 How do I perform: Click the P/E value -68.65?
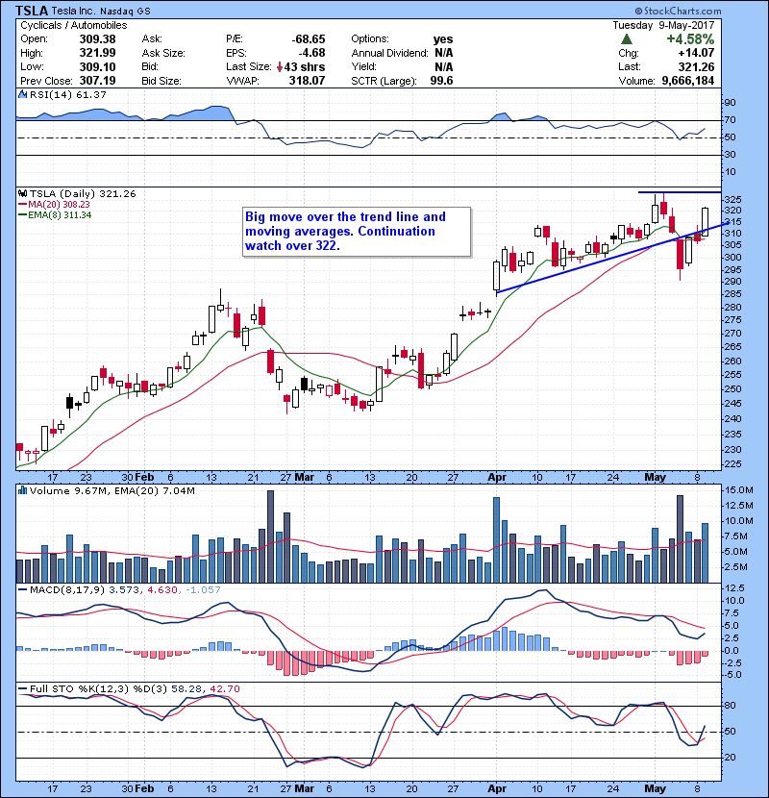coord(309,39)
